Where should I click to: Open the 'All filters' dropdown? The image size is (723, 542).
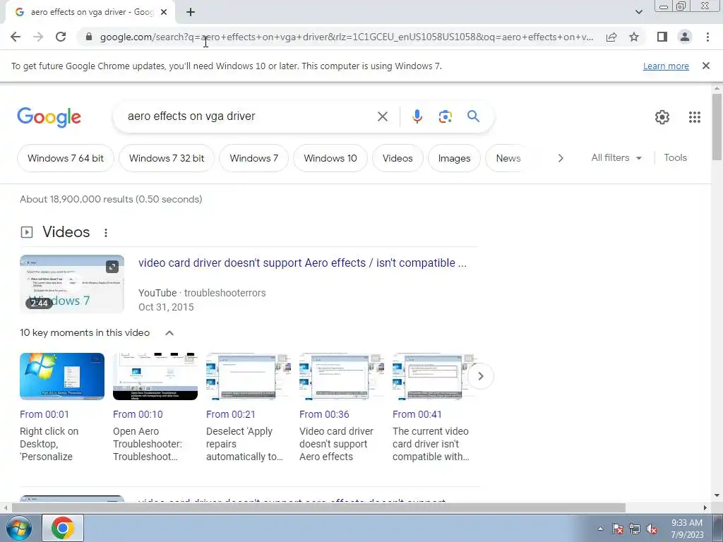pyautogui.click(x=616, y=157)
